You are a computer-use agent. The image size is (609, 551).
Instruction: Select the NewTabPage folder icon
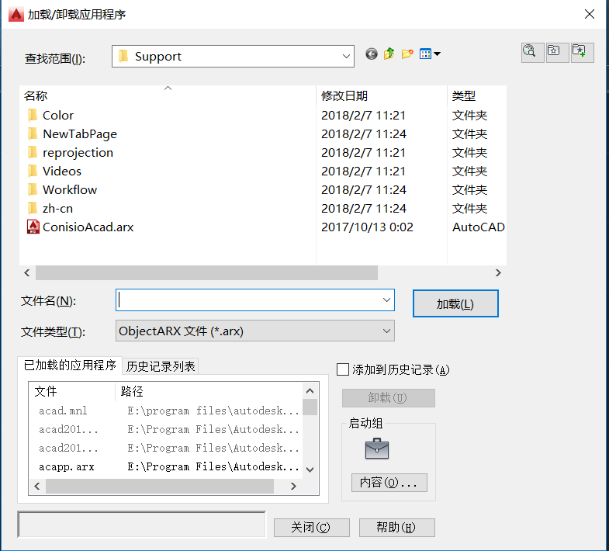coord(33,133)
